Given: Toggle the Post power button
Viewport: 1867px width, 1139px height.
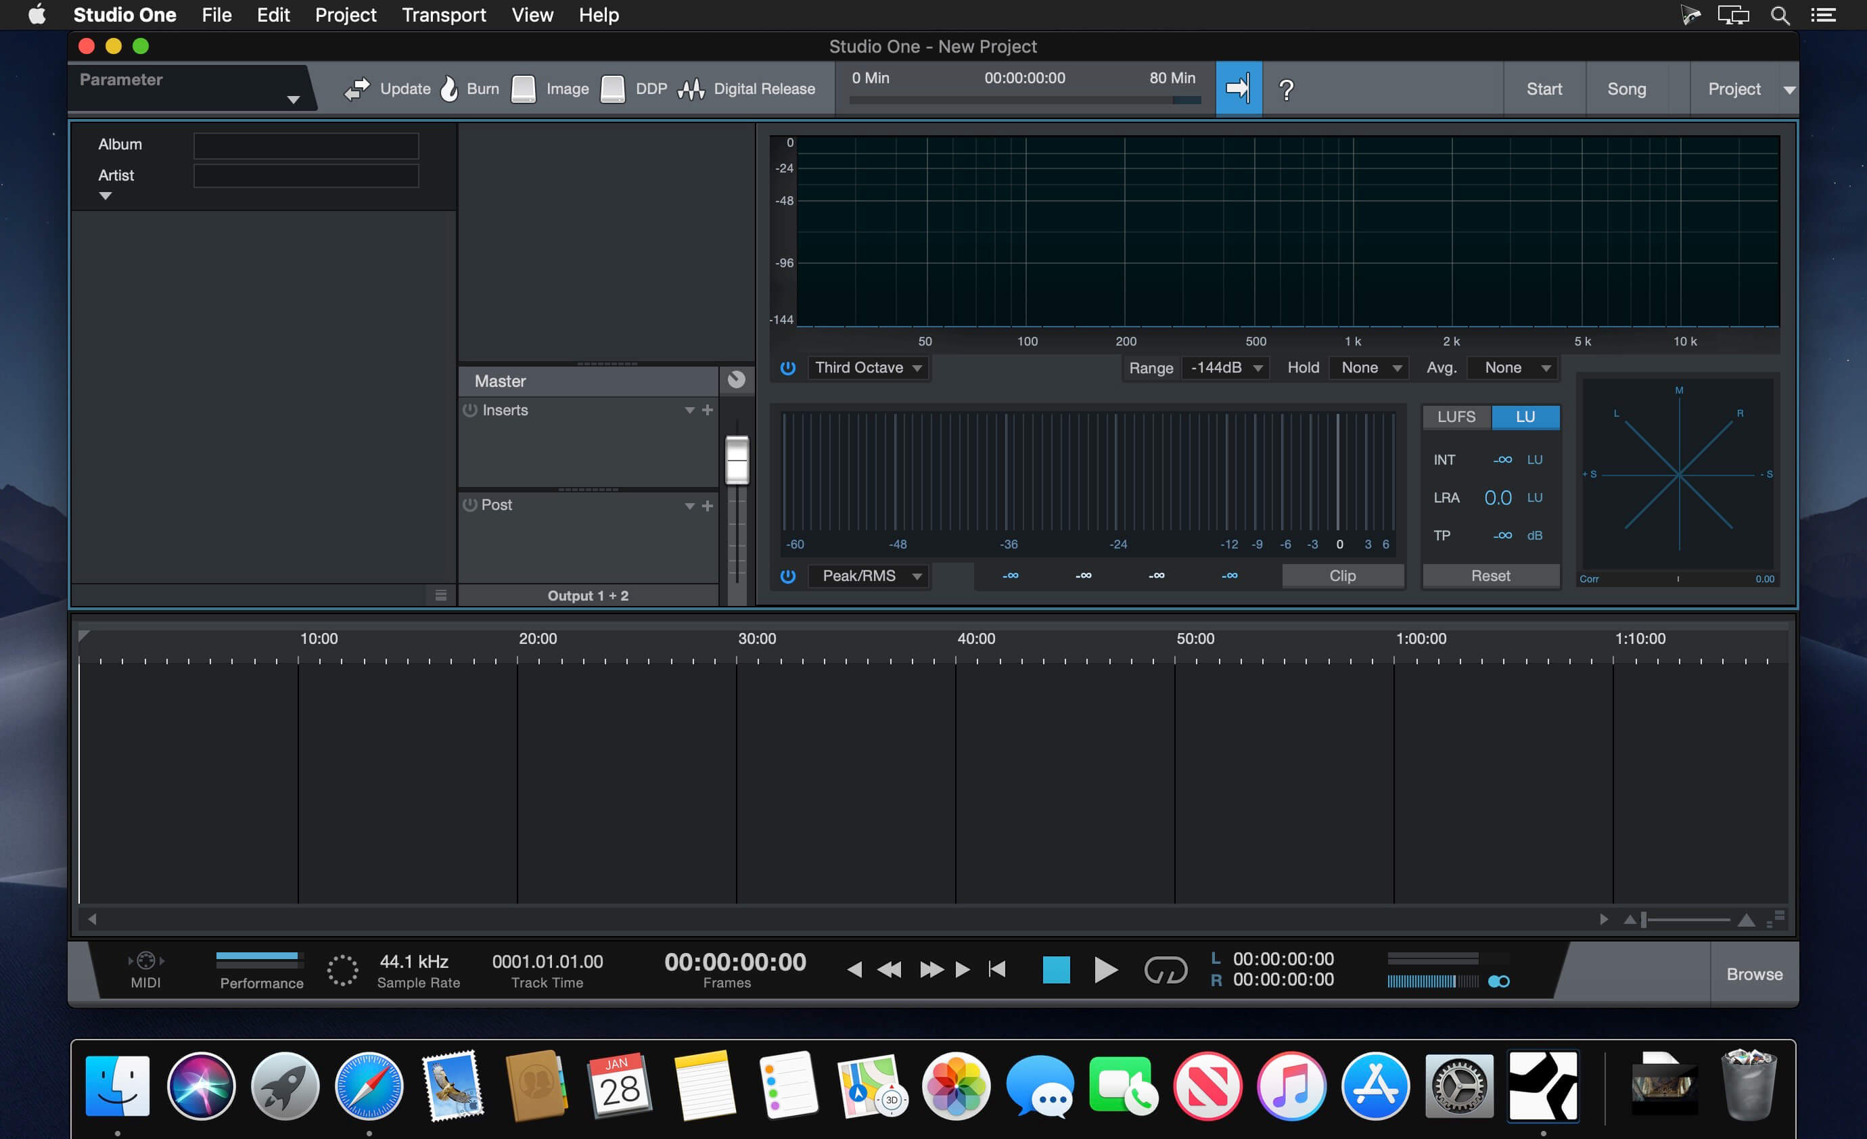Looking at the screenshot, I should (471, 505).
